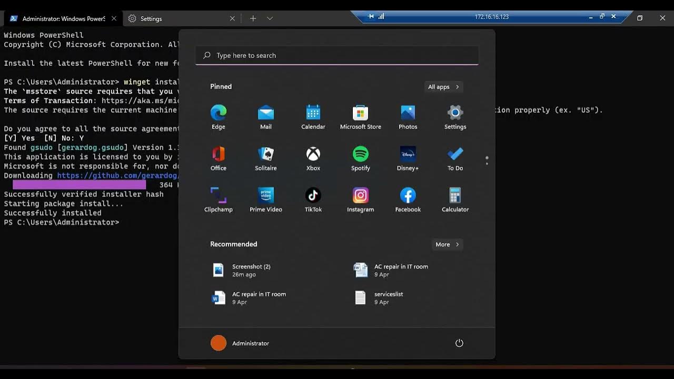Screen dimensions: 674x379
Task: Open the Solitaire pinned app
Action: 266,159
